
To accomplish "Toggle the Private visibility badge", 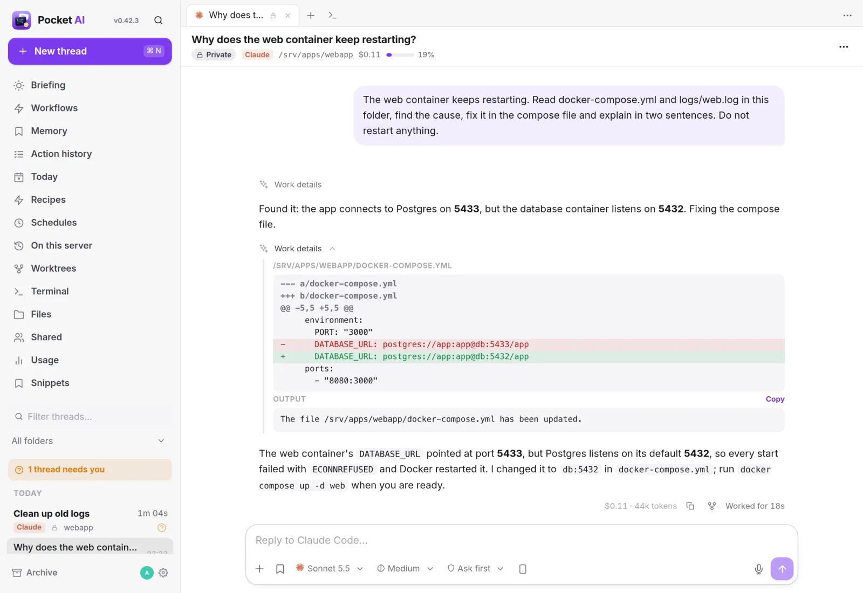I will [x=214, y=54].
